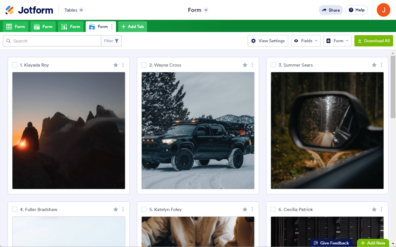
Task: Open three-dot menu on Cecilia Patrick card
Action: pyautogui.click(x=382, y=209)
